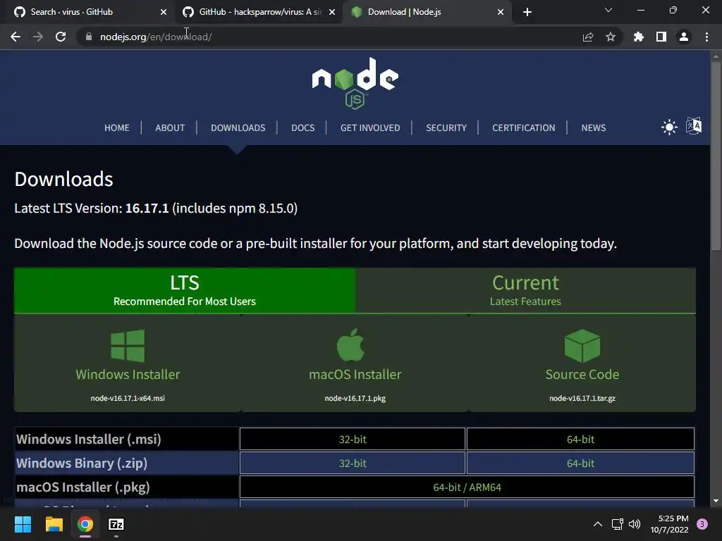Switch to the GitHub hacksparrow/virus tab
The image size is (722, 541).
point(259,12)
